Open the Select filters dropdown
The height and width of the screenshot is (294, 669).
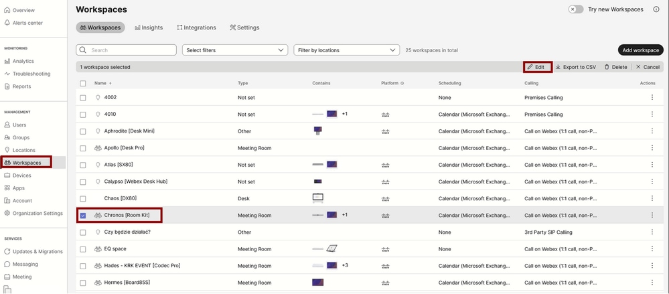tap(235, 50)
